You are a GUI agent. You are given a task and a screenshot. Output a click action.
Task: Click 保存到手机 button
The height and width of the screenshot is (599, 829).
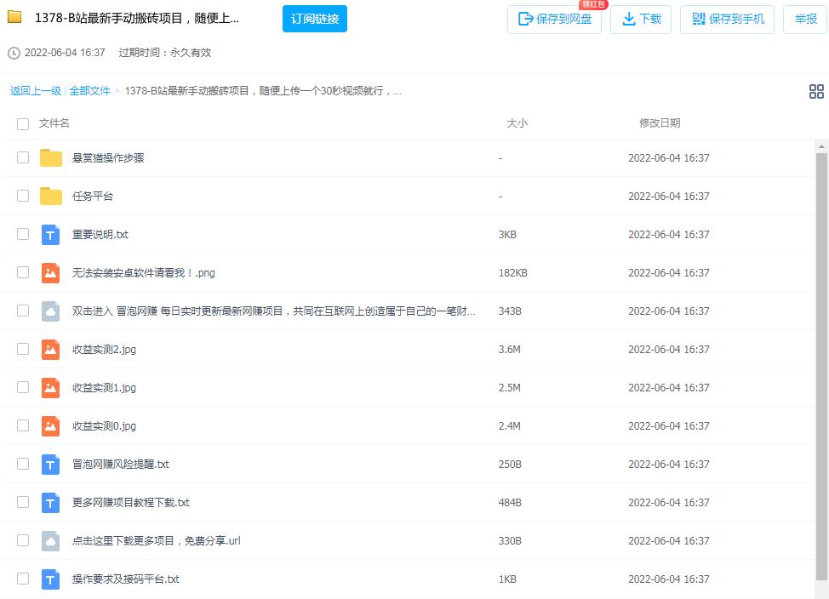(727, 19)
